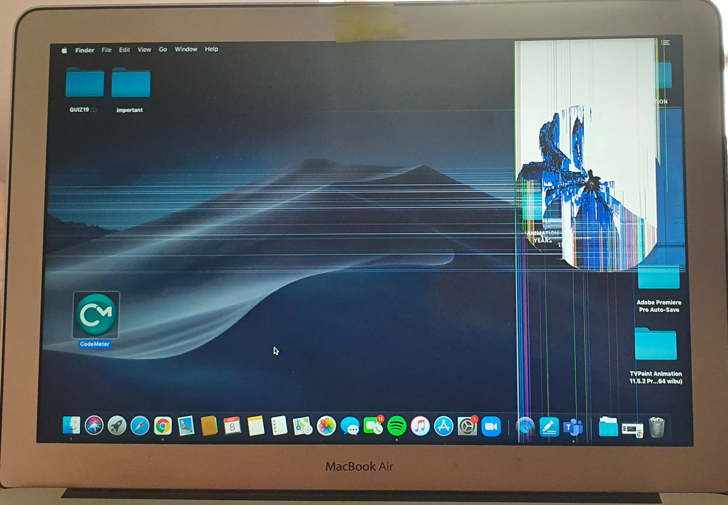Open Contacts brown book icon in Dock
Viewport: 728px width, 505px height.
pos(209,425)
